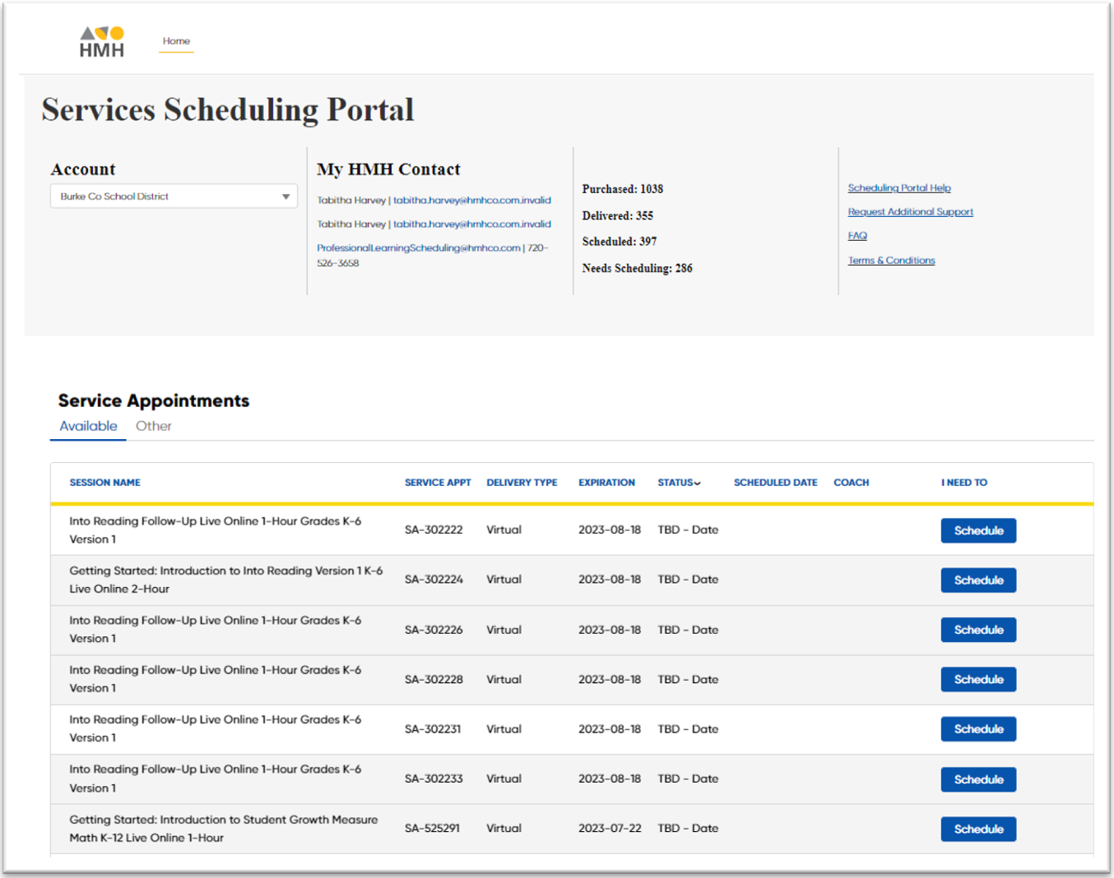Image resolution: width=1114 pixels, height=878 pixels.
Task: Click the Scheduled Date column header
Action: pyautogui.click(x=774, y=483)
